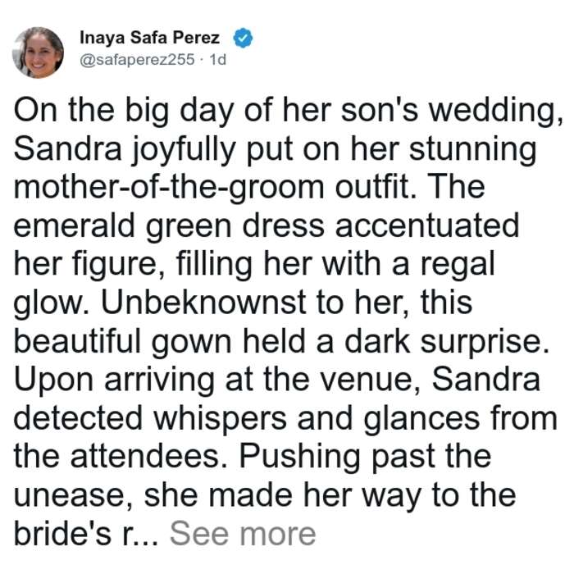Click the "beautiful gown held a dark surprise" line
Image resolution: width=574 pixels, height=574 pixels.
tap(281, 342)
